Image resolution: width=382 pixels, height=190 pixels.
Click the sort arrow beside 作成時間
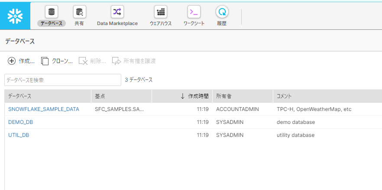tap(182, 96)
